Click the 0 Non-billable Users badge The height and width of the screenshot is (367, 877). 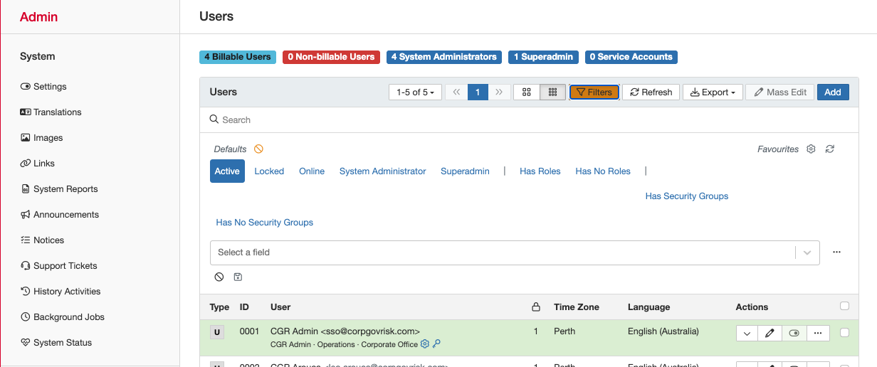[331, 57]
